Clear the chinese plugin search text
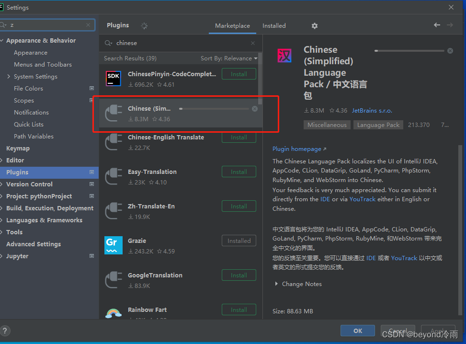The image size is (466, 344). pyautogui.click(x=252, y=43)
